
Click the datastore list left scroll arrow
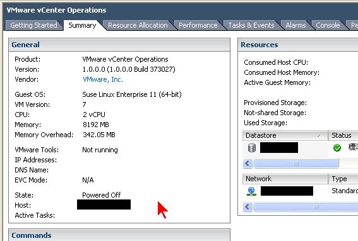tap(248, 164)
